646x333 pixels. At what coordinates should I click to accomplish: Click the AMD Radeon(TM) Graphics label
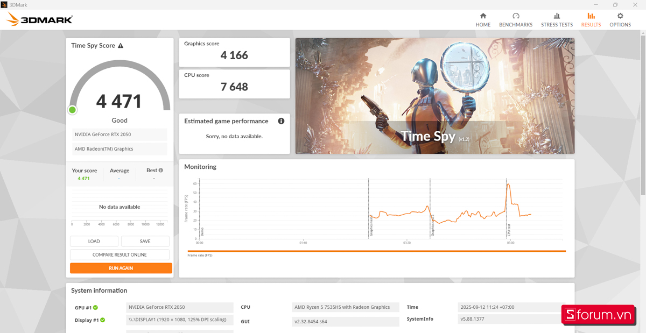(x=119, y=149)
